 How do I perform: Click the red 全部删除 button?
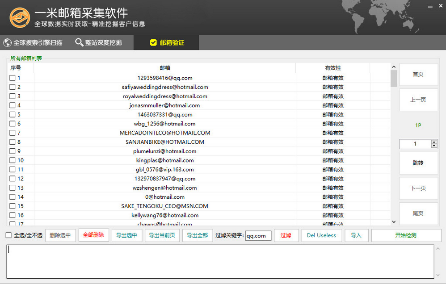click(x=93, y=235)
